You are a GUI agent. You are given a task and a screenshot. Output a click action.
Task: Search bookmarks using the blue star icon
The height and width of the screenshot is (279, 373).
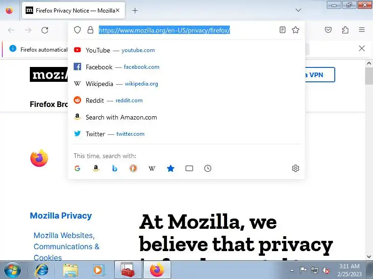pyautogui.click(x=171, y=168)
